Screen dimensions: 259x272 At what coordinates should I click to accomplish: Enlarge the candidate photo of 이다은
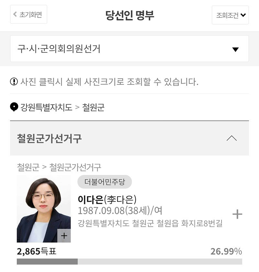[44, 209]
